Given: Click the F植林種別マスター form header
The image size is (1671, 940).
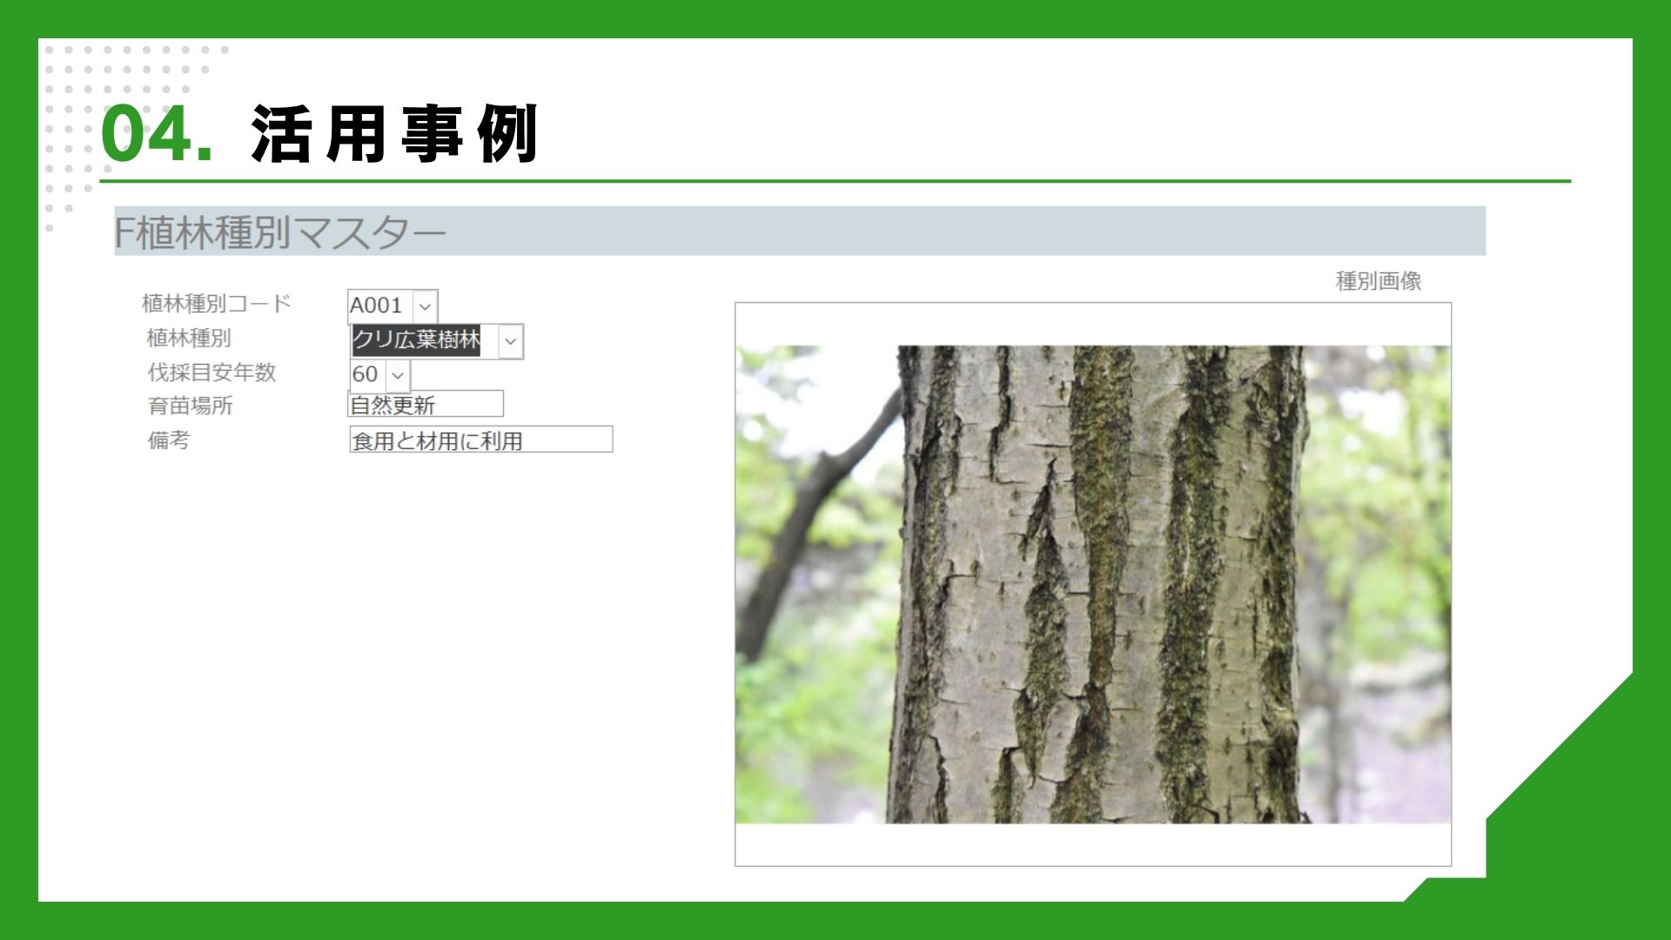Looking at the screenshot, I should [280, 232].
